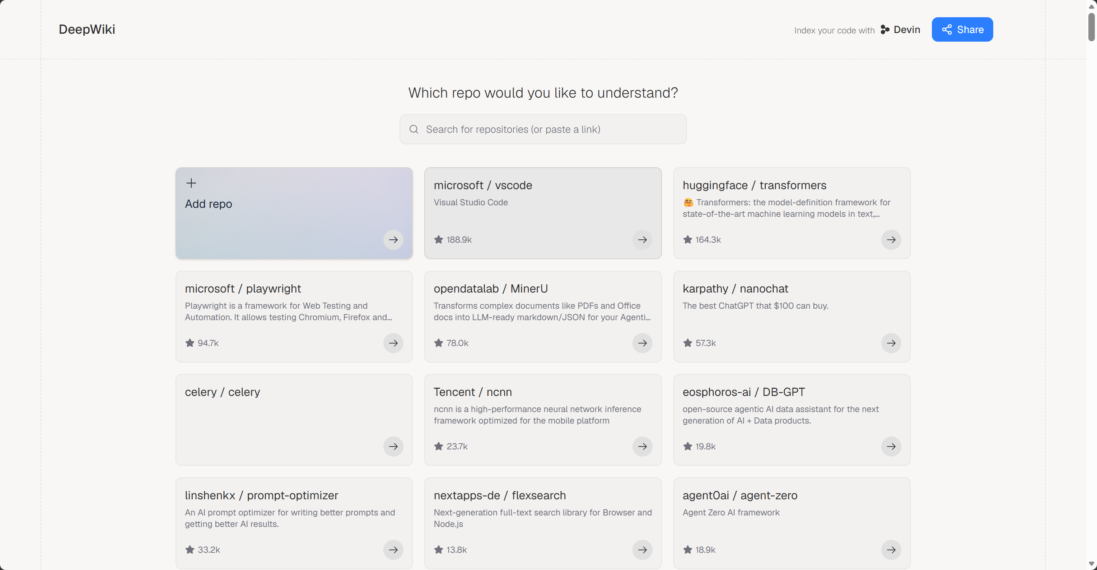Image resolution: width=1097 pixels, height=570 pixels.
Task: Open the karpathy / nanochat title
Action: click(x=735, y=289)
